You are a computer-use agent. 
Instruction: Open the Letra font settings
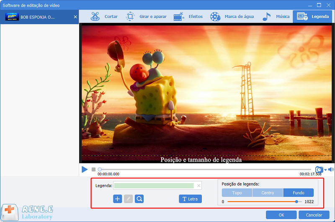(190, 199)
